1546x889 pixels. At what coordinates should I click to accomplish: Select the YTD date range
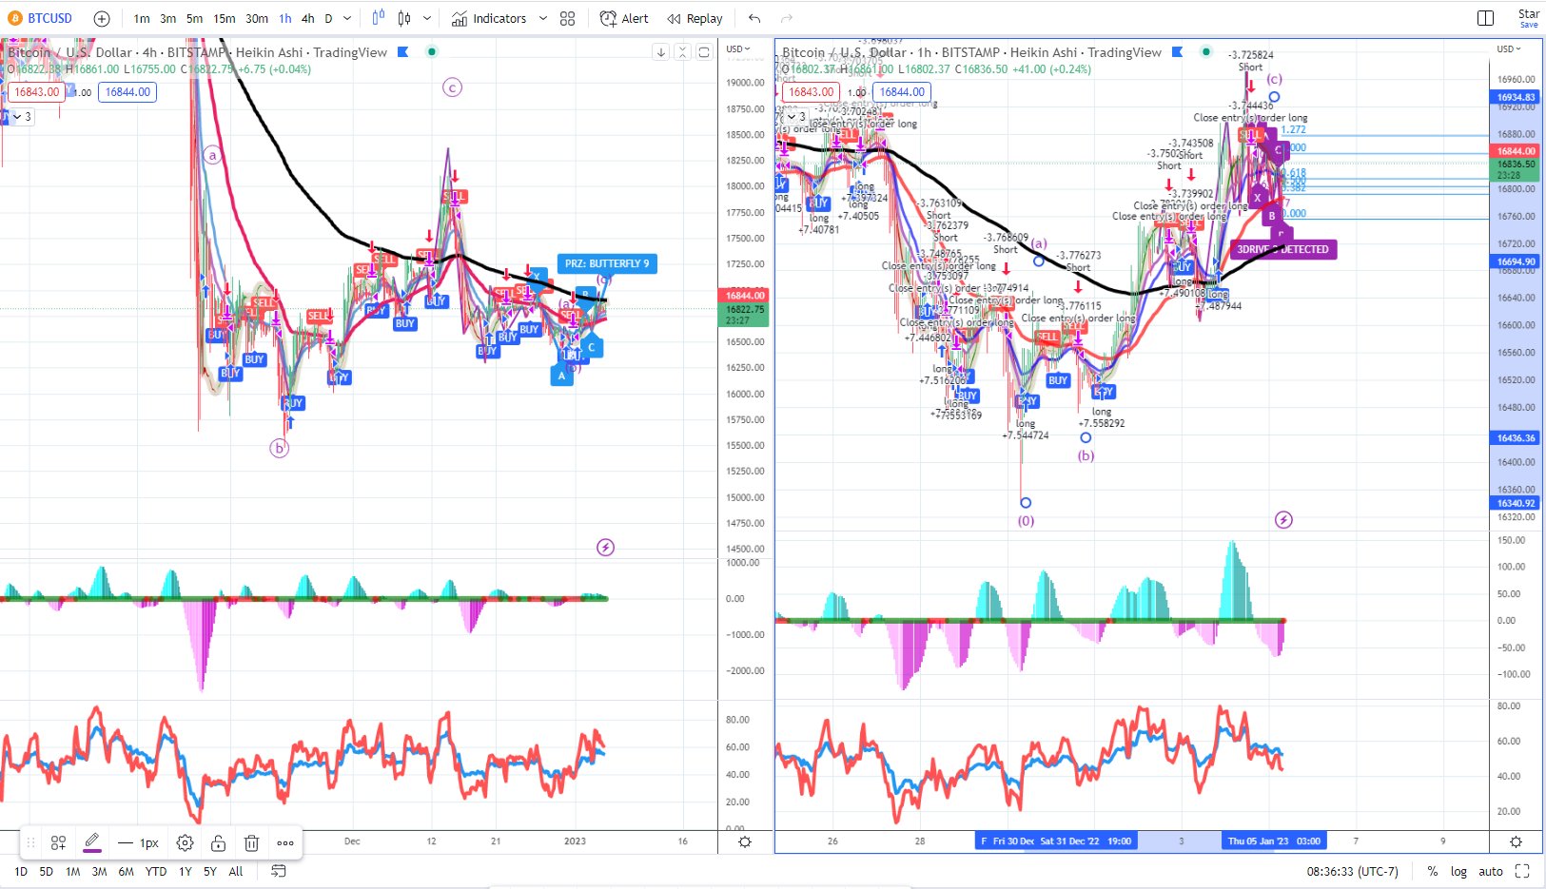156,871
